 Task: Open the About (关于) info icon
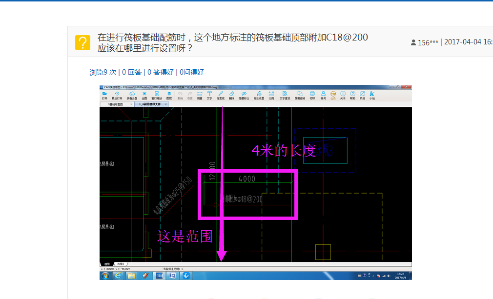point(343,96)
